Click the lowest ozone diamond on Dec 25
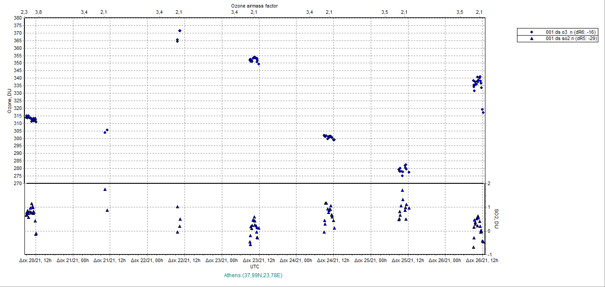Viewport: 605px width, 287px height. point(402,176)
